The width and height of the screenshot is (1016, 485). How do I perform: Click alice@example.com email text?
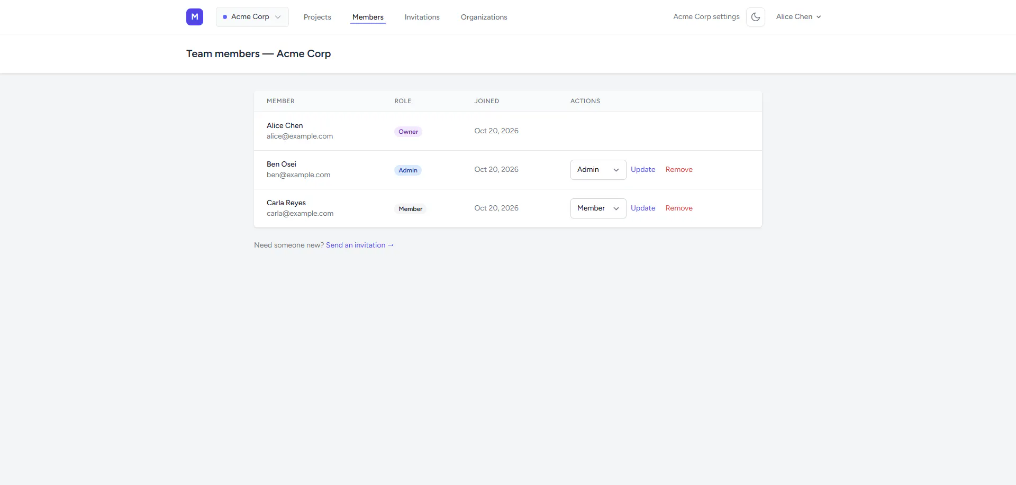click(x=300, y=136)
